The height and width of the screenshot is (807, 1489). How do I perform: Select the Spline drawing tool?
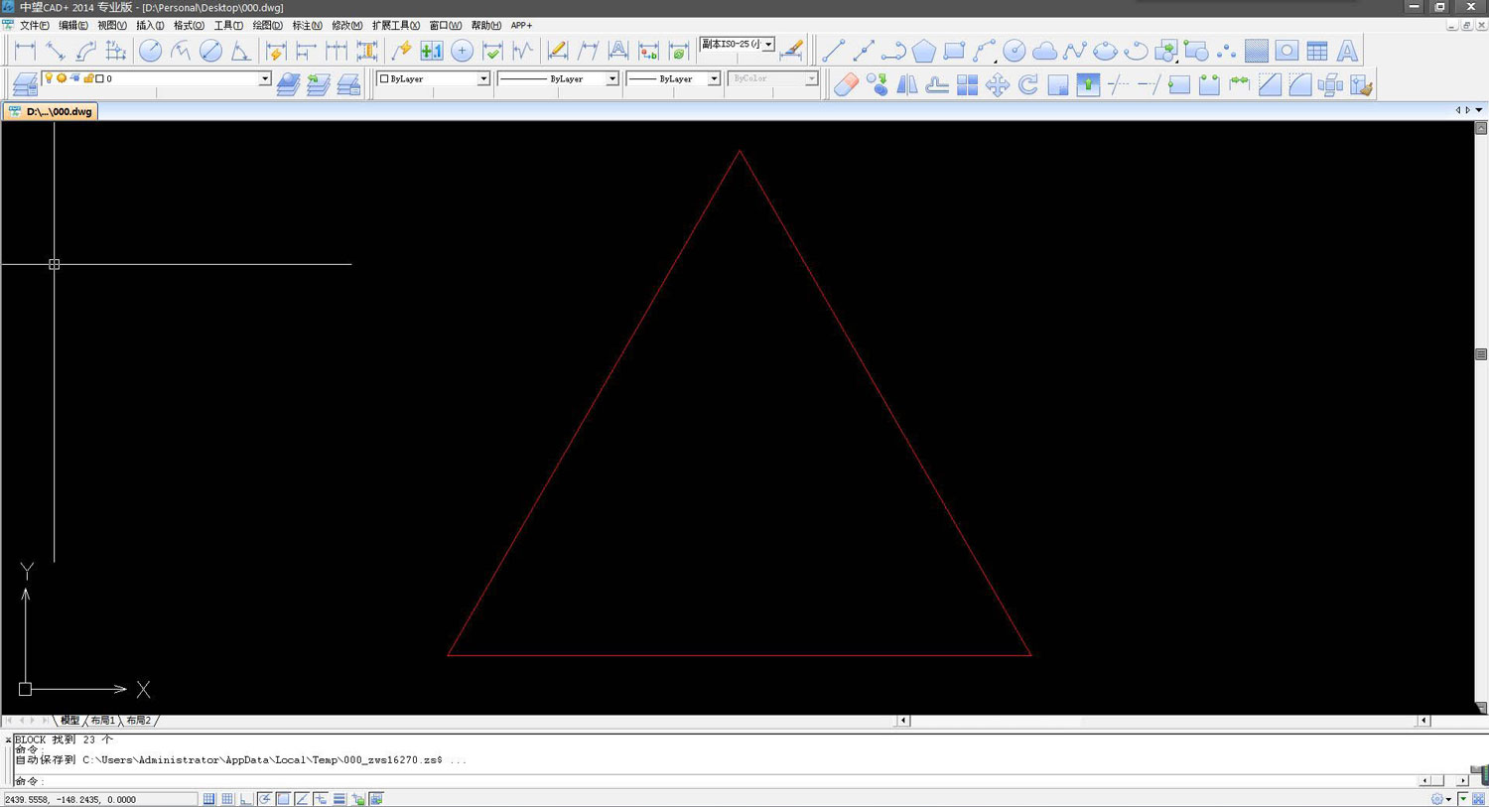pos(1075,51)
